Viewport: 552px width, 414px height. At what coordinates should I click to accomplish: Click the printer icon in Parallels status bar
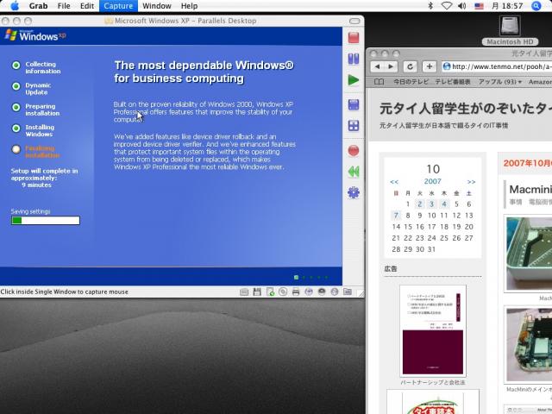[296, 292]
